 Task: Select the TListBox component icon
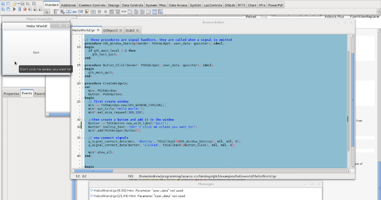pos(111,12)
